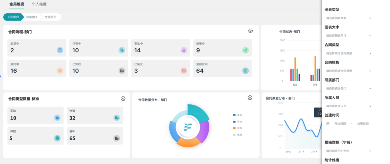Viewport: 390px width, 164px height.
Task: Toggle 物流 legend color in pie chart
Action: 234,122
